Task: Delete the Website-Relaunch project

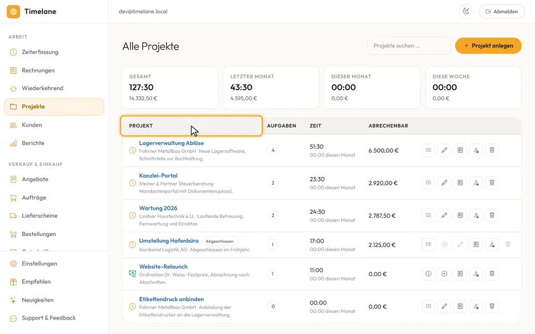Action: coord(492,274)
